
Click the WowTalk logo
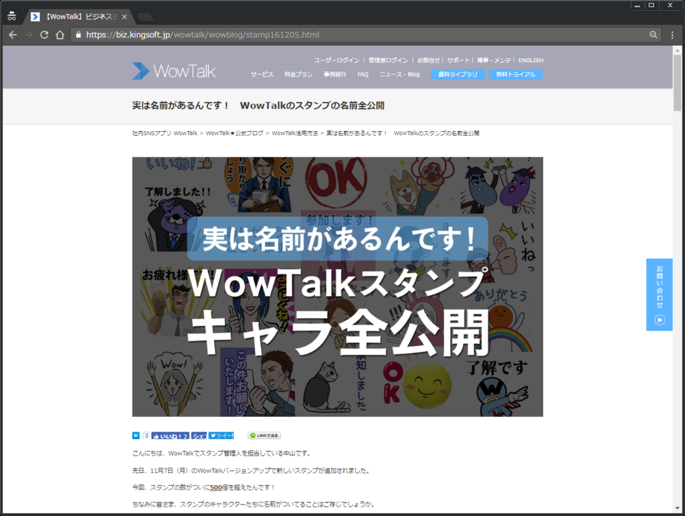[174, 71]
